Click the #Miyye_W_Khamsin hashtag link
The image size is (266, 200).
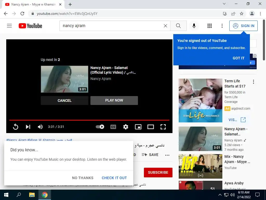41,140
